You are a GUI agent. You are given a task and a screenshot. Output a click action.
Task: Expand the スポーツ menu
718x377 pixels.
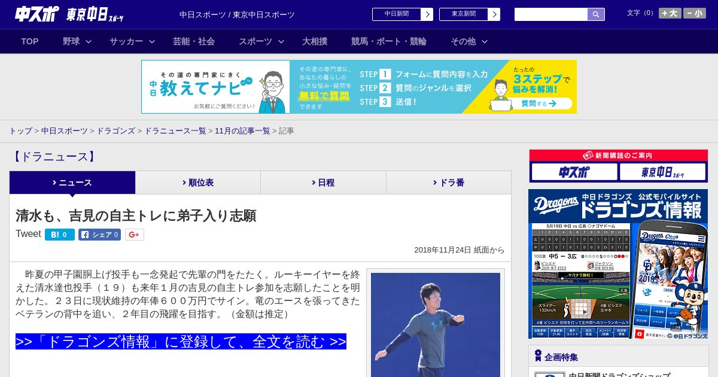(x=261, y=41)
